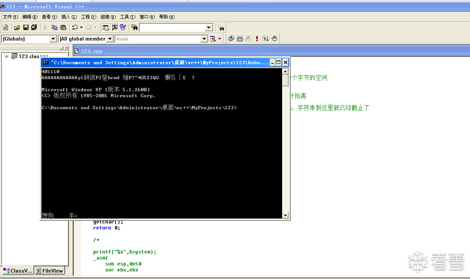Click the Save All icon
The height and width of the screenshot is (279, 470).
[34, 27]
